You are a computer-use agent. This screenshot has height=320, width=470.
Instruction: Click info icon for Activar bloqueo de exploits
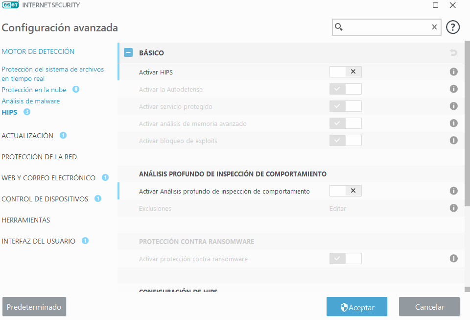(x=453, y=141)
